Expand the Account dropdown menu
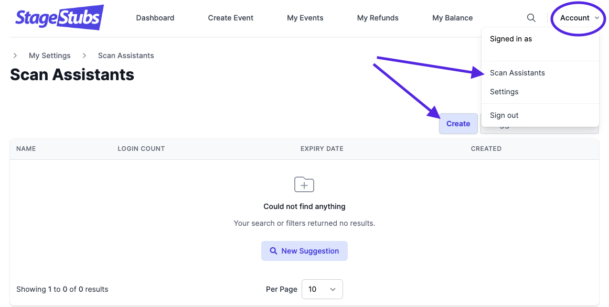The width and height of the screenshot is (609, 307). click(575, 18)
